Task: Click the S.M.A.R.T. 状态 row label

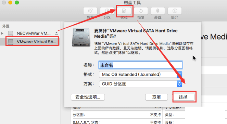Action: (86, 122)
